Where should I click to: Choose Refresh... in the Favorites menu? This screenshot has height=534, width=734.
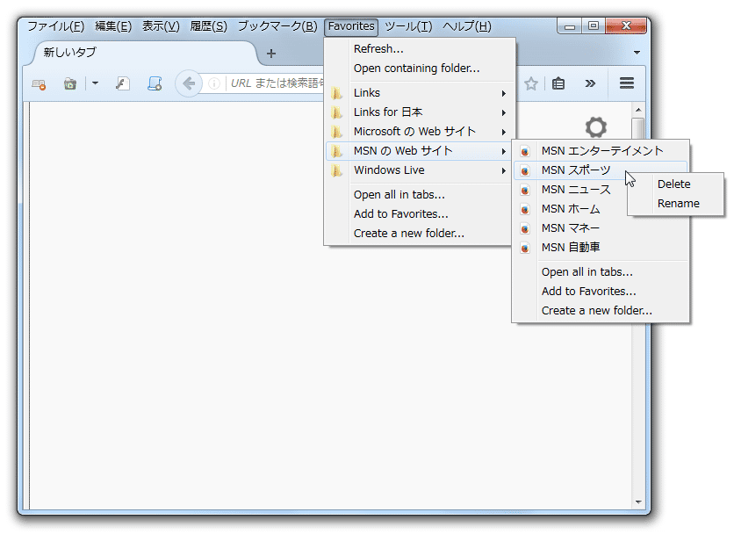click(420, 48)
